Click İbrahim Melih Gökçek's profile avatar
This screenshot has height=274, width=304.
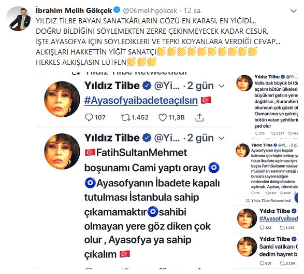(18, 19)
